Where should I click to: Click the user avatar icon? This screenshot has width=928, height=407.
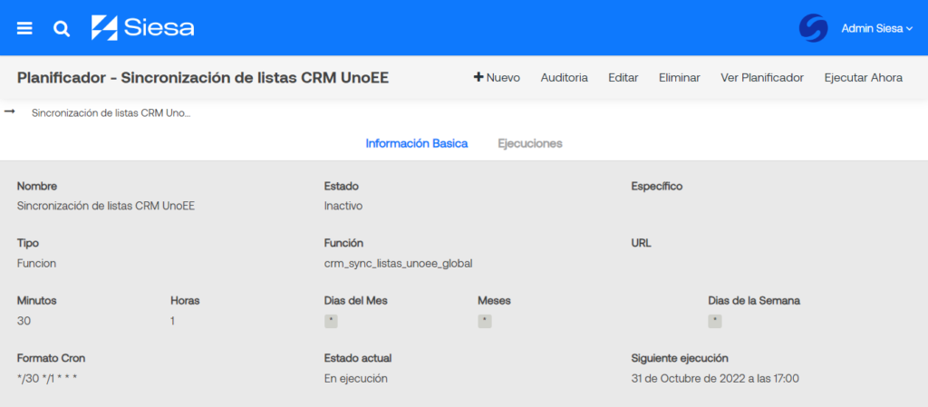pos(813,28)
